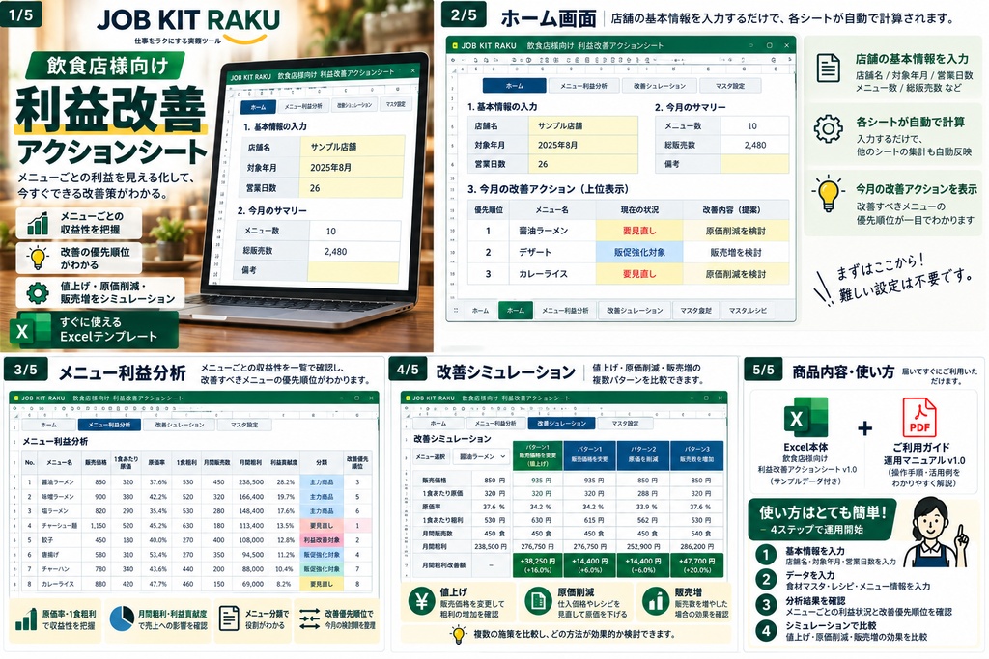Open the blue ホーム tab atop the 2/5 window
989x659 pixels.
(514, 86)
